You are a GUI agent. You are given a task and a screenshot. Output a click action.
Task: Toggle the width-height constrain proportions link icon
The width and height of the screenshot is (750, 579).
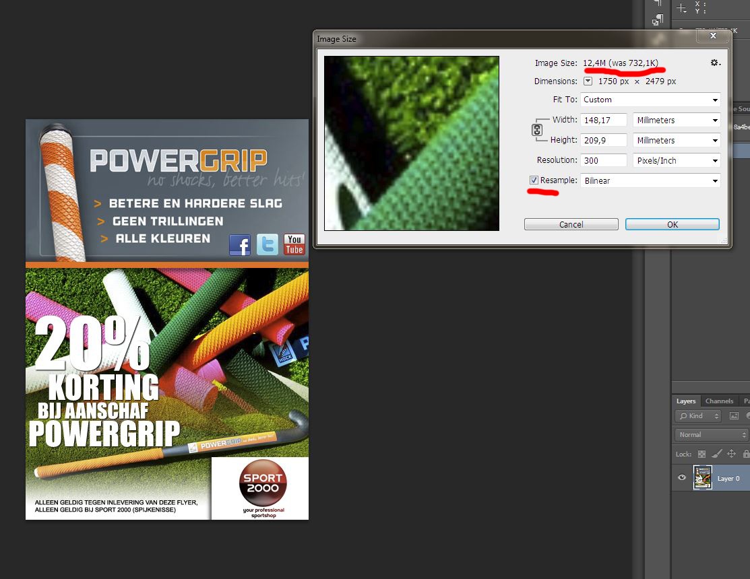536,130
